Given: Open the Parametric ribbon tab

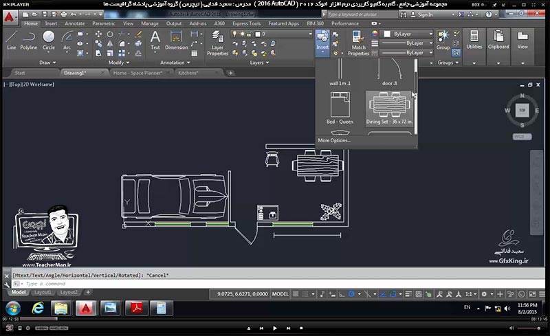Looking at the screenshot, I should 104,23.
